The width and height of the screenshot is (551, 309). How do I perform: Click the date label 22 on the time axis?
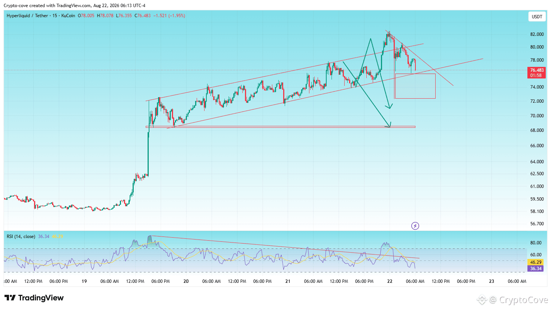click(390, 281)
